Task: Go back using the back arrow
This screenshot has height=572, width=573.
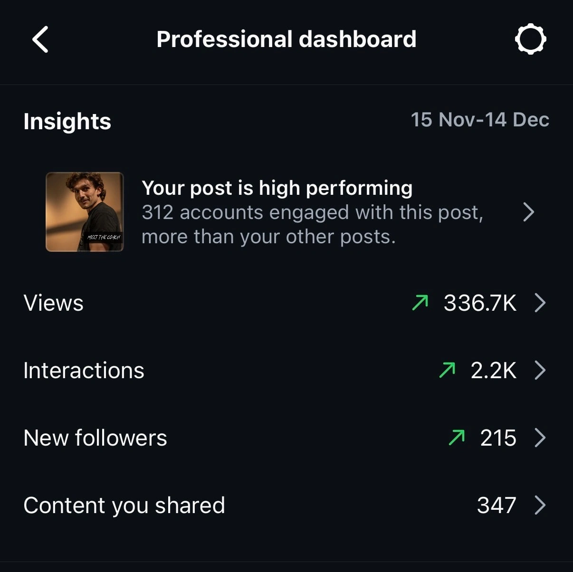Action: coord(40,39)
